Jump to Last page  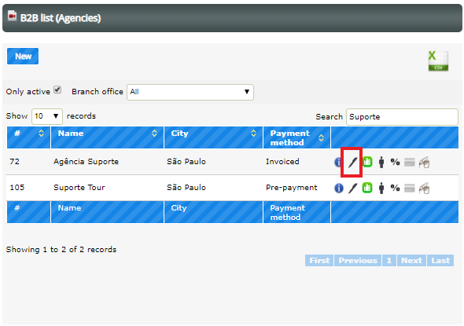tap(440, 260)
